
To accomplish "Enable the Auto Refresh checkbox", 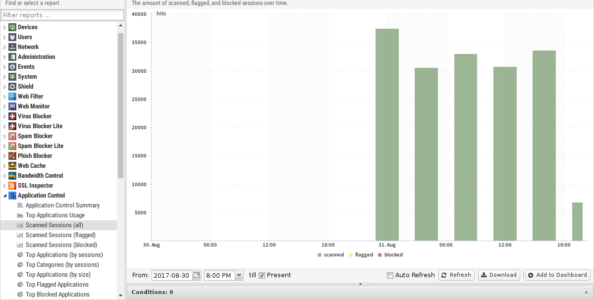I will click(x=390, y=275).
